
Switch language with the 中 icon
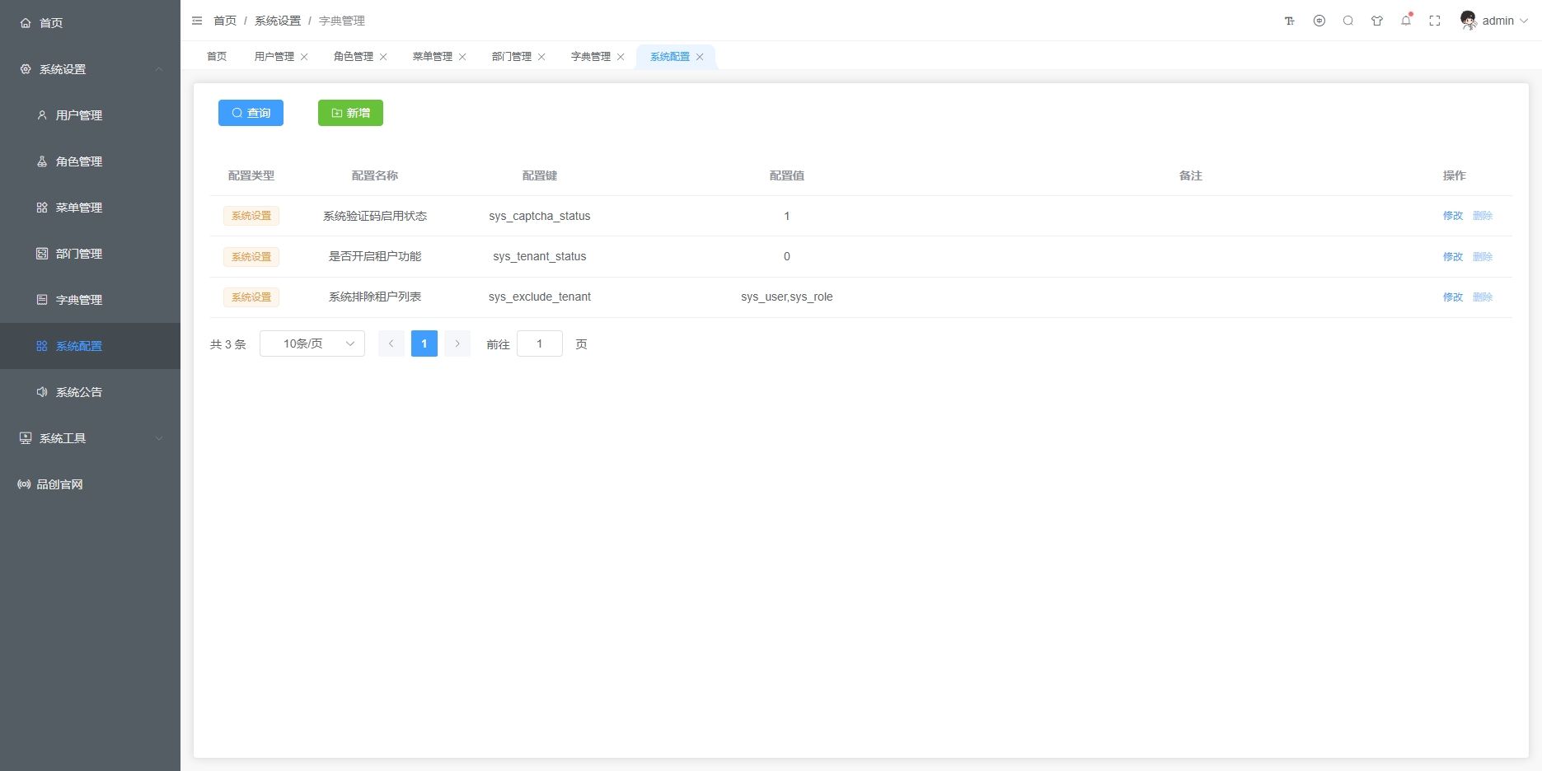tap(1319, 21)
